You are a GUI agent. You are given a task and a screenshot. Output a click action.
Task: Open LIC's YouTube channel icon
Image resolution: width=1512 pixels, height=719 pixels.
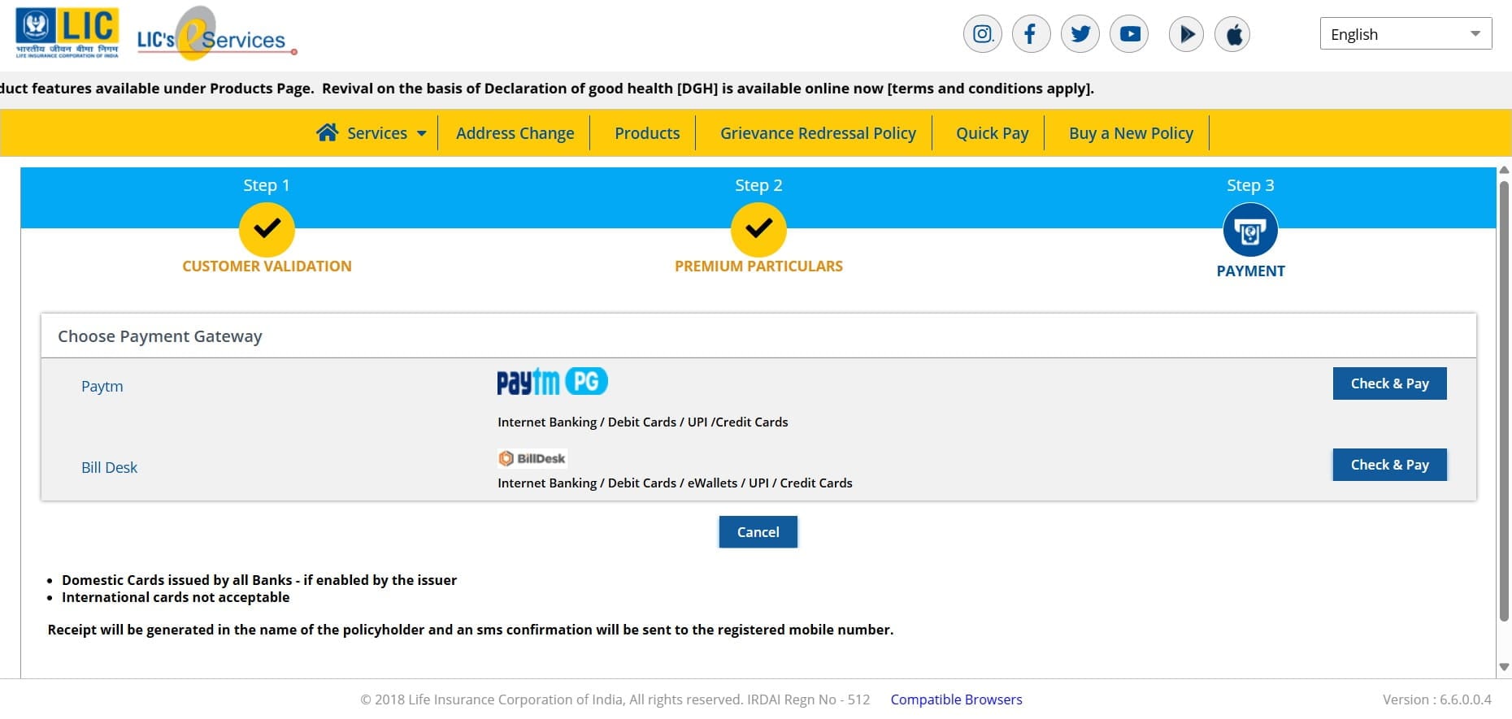[1129, 34]
